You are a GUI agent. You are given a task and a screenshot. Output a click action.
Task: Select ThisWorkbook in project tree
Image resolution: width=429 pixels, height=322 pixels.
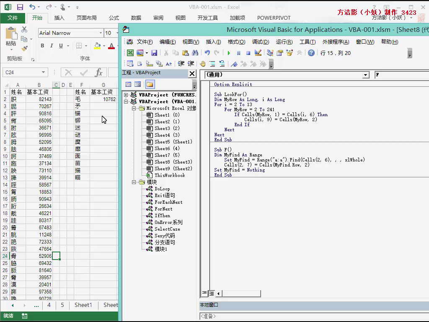click(170, 175)
